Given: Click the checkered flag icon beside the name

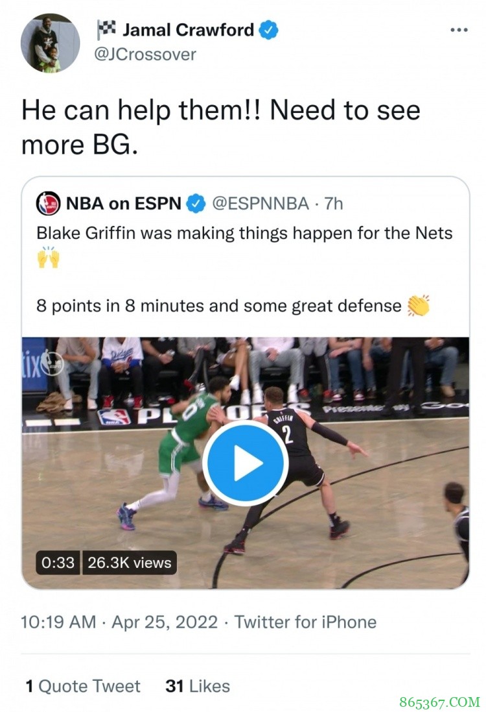Looking at the screenshot, I should (106, 30).
